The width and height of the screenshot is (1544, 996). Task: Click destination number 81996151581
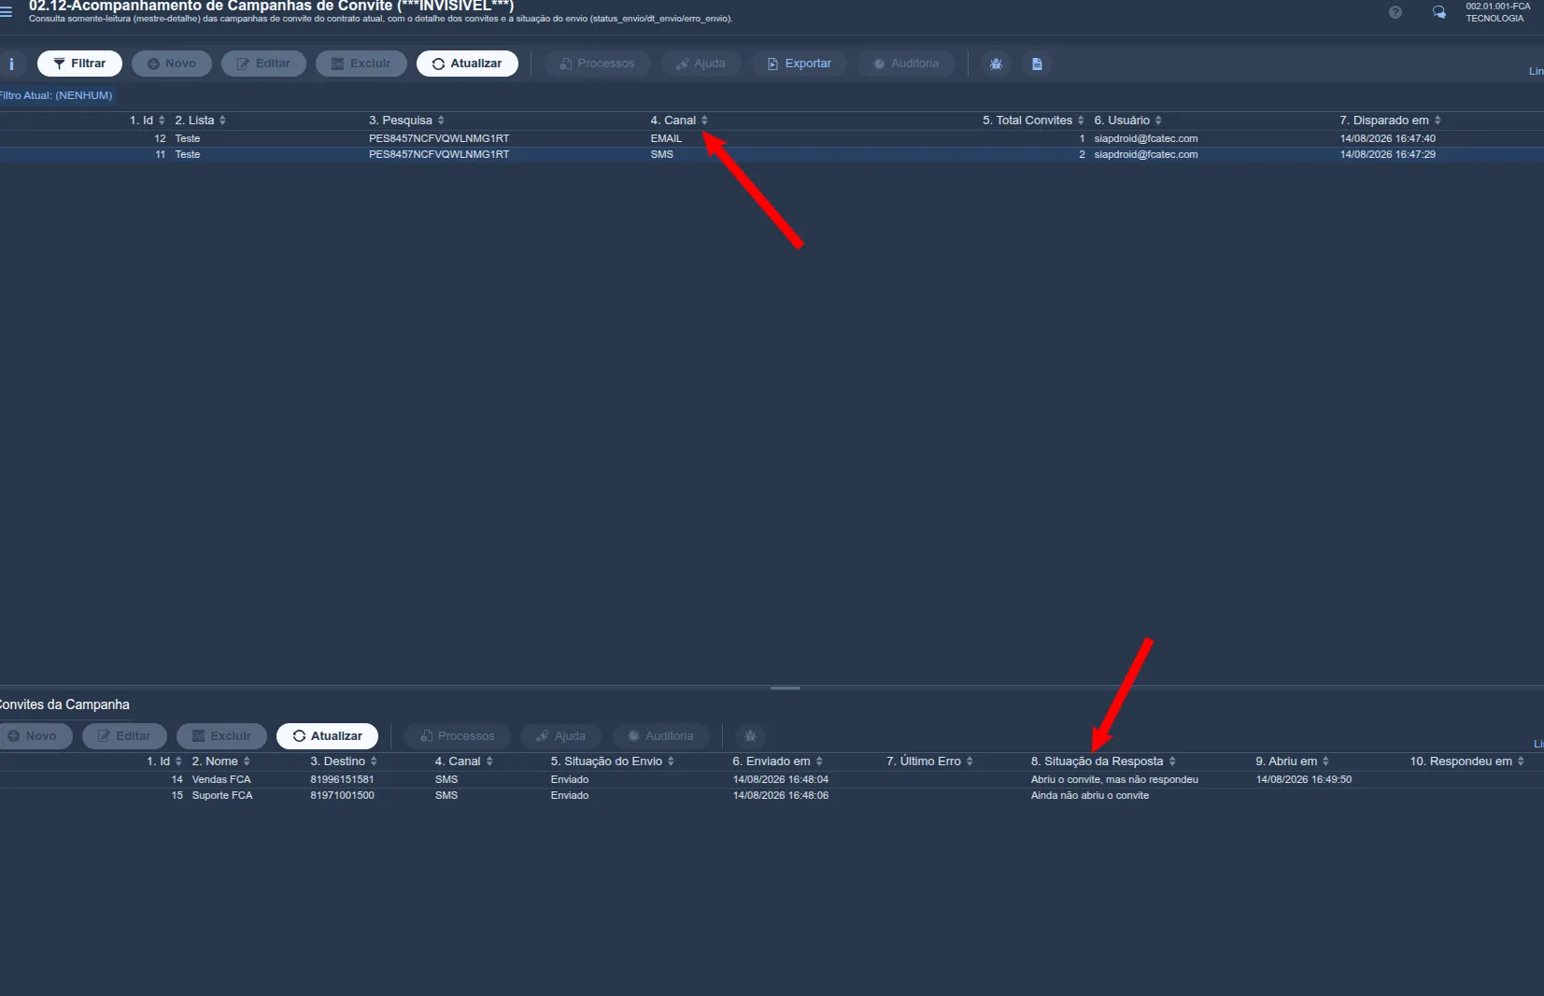tap(342, 779)
